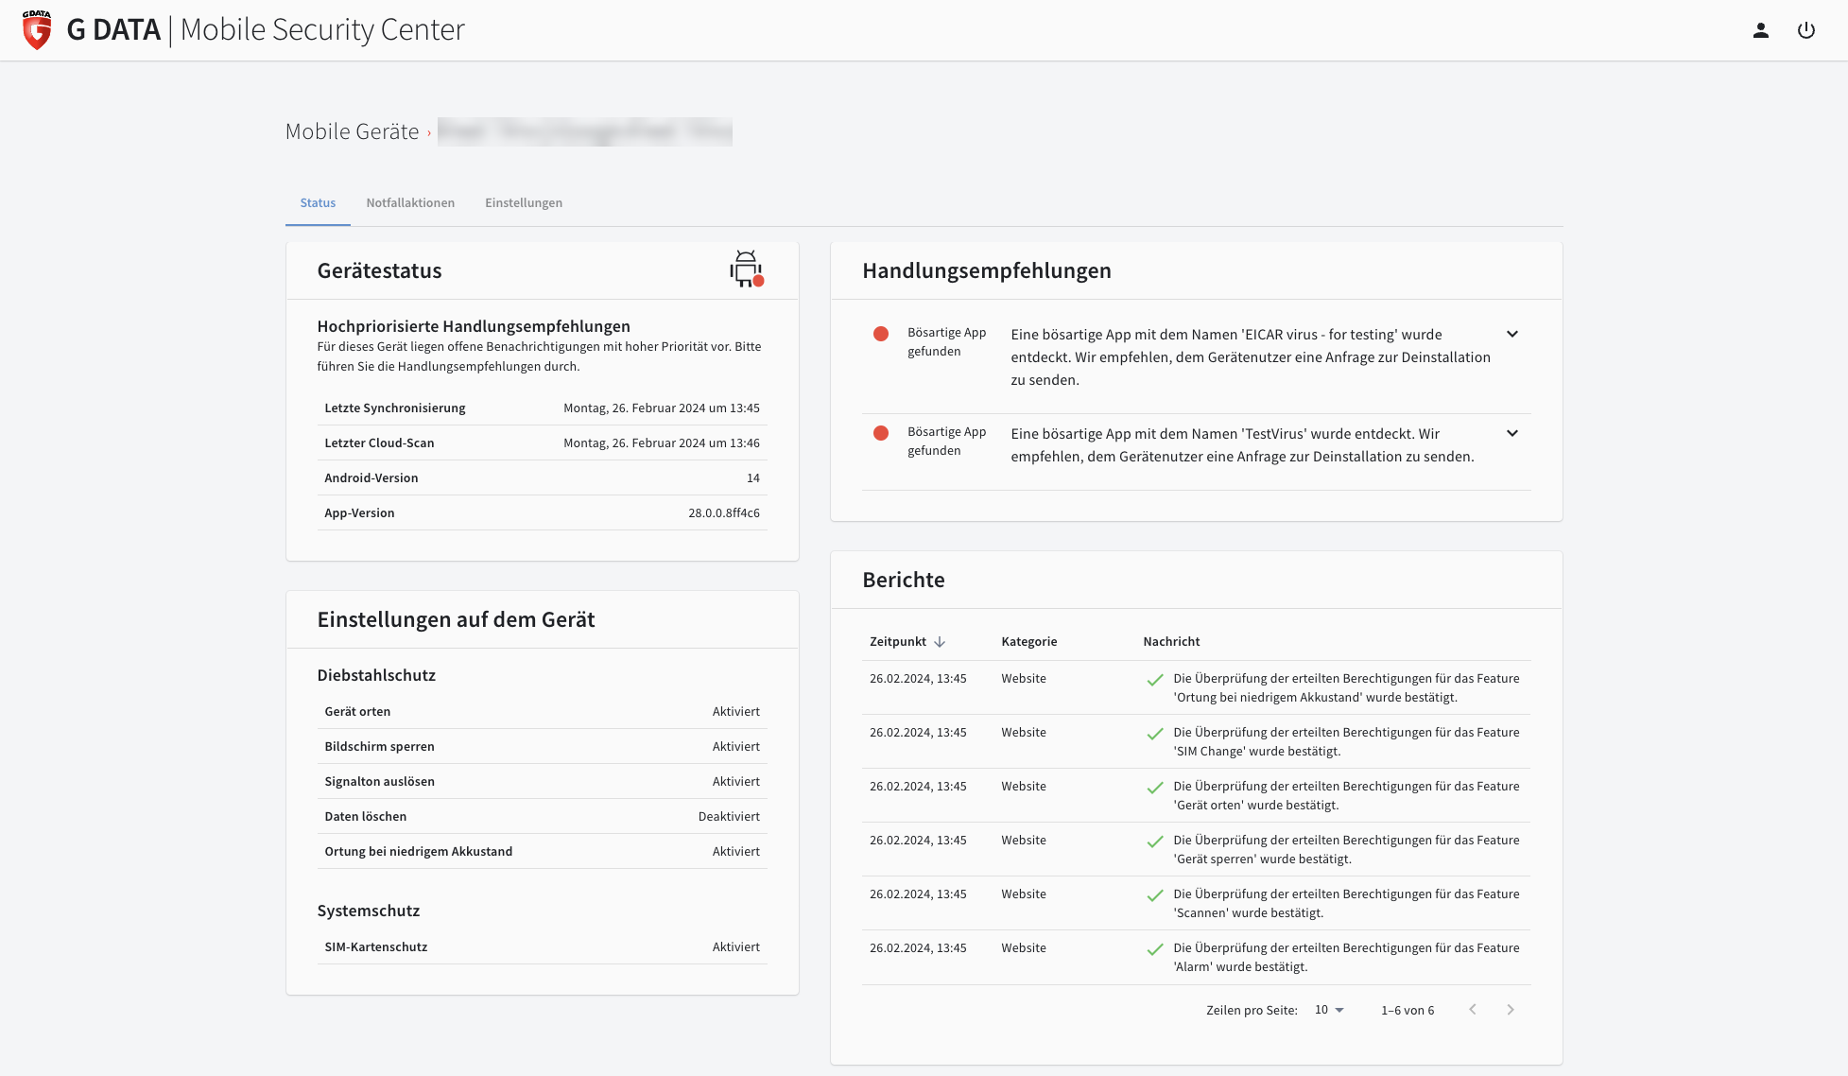1848x1076 pixels.
Task: Expand the EICAR virus recommendation
Action: (1512, 334)
